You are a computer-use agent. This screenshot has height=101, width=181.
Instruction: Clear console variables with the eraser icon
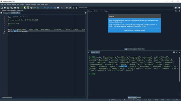[x=177, y=52]
